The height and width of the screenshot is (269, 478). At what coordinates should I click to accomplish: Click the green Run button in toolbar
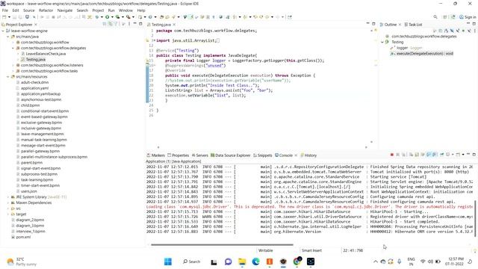(x=107, y=17)
